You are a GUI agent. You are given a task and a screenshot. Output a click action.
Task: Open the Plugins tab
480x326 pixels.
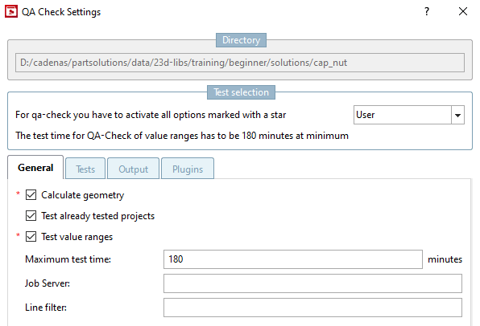point(188,169)
